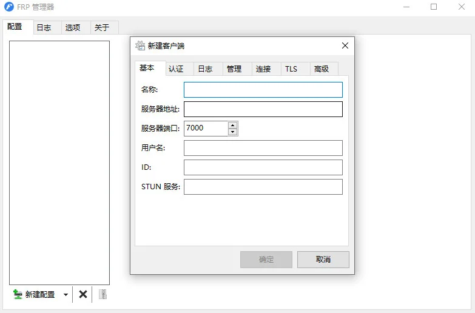Image resolution: width=475 pixels, height=313 pixels.
Task: Click the 服务器端口 value 7000 field
Action: pyautogui.click(x=206, y=128)
